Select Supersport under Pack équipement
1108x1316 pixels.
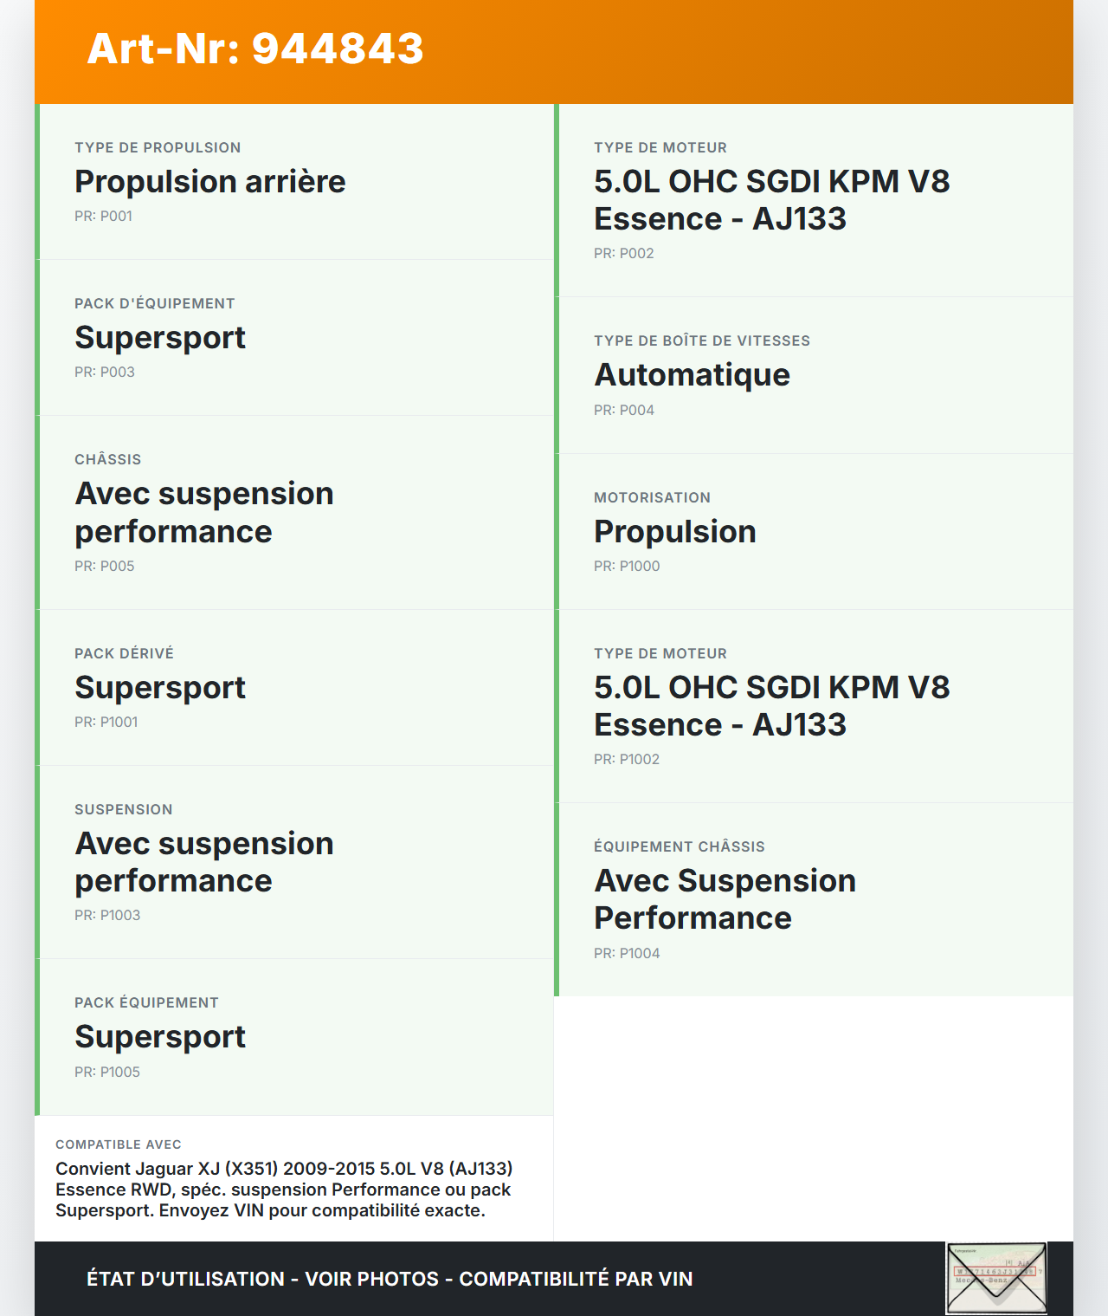pyautogui.click(x=160, y=1037)
